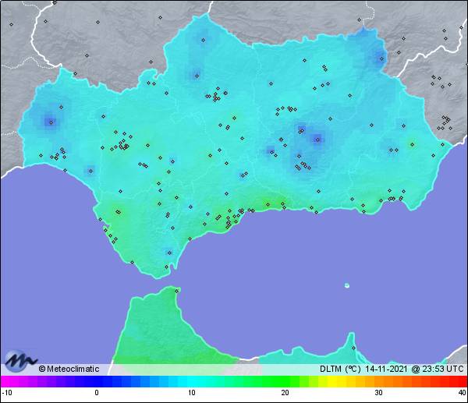Viewport: 468px width, 403px height.
Task: Select the Ceuta station marker on African tip
Action: 177,291
